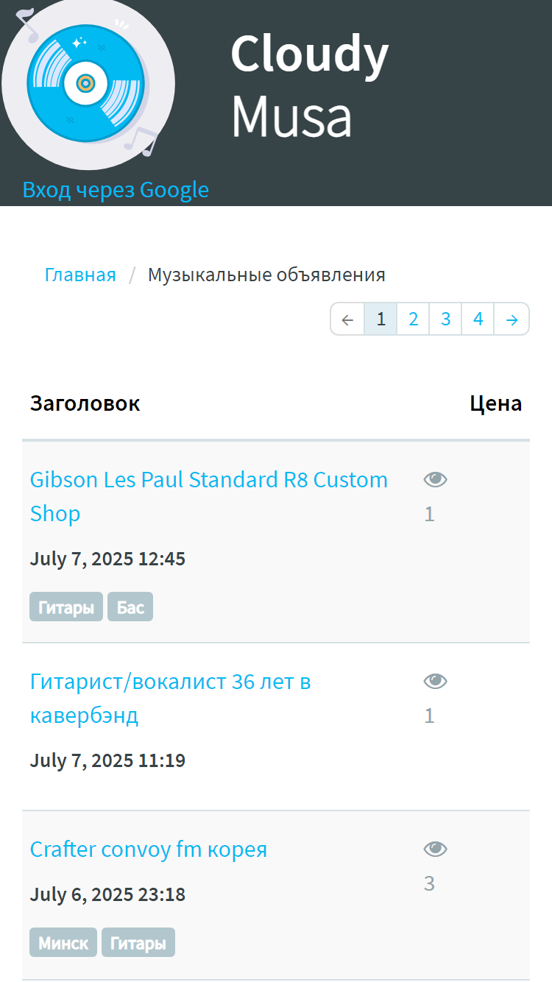
Task: Select current page 1 in pagination
Action: (381, 319)
